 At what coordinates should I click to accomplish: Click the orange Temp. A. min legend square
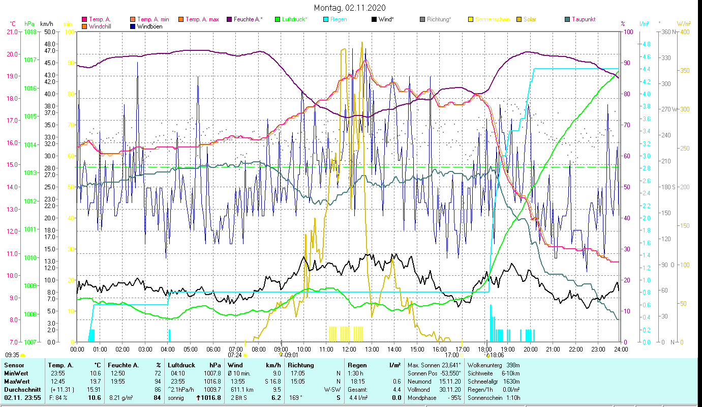(133, 20)
